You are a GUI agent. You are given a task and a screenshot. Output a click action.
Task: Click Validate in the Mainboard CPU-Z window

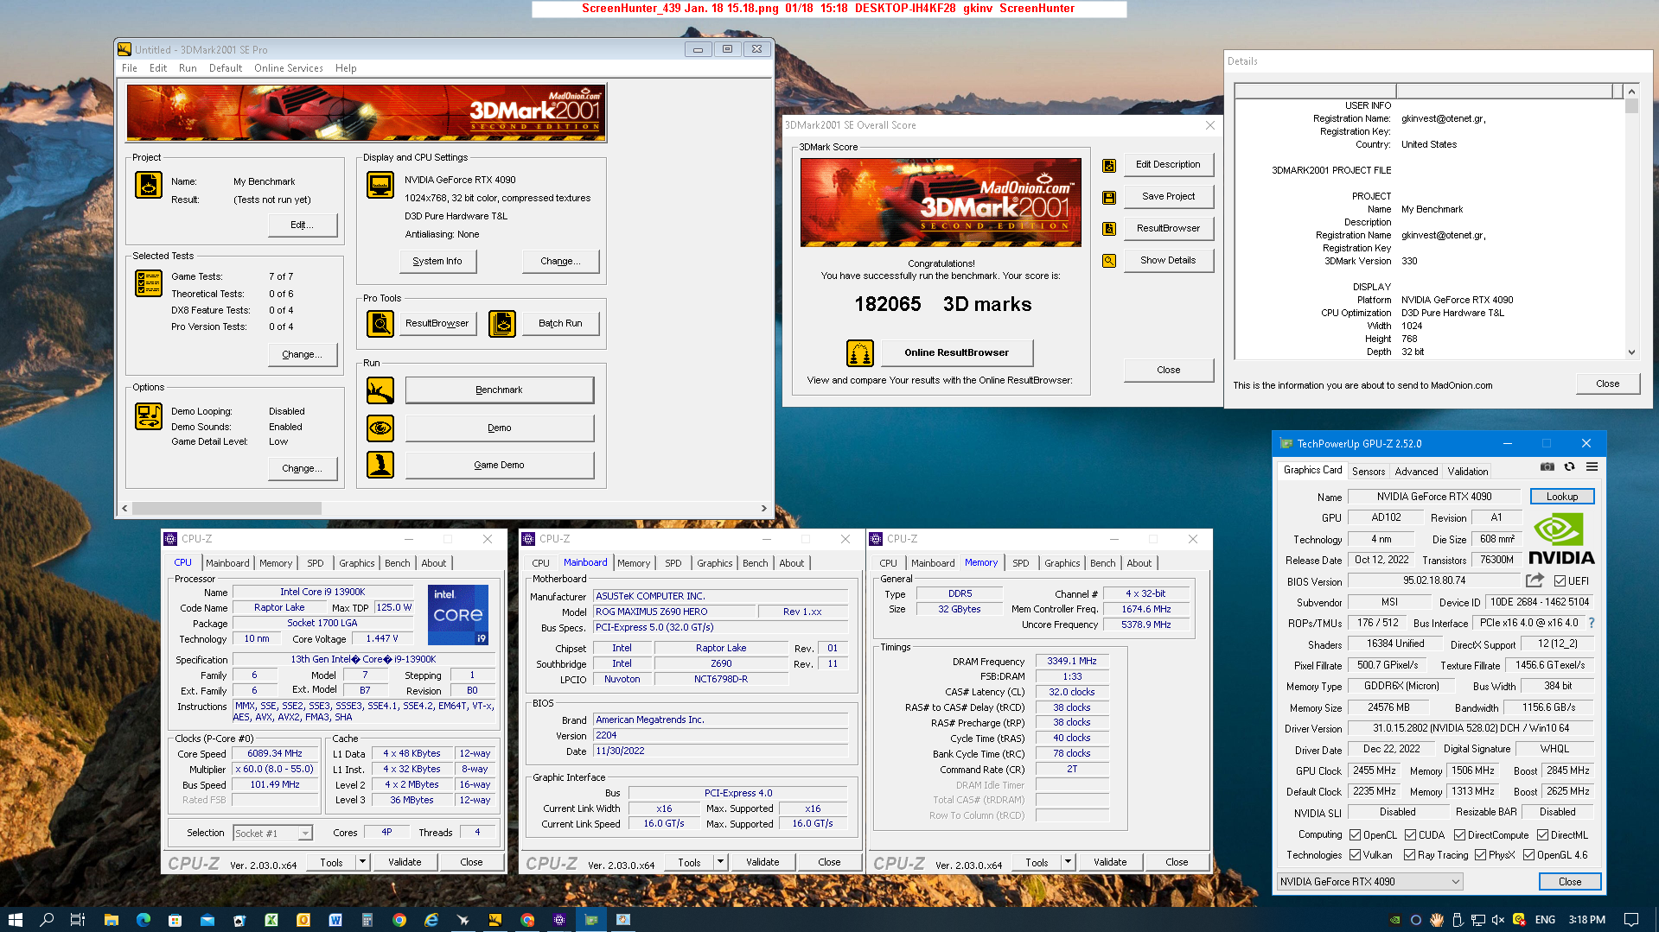[x=762, y=862]
